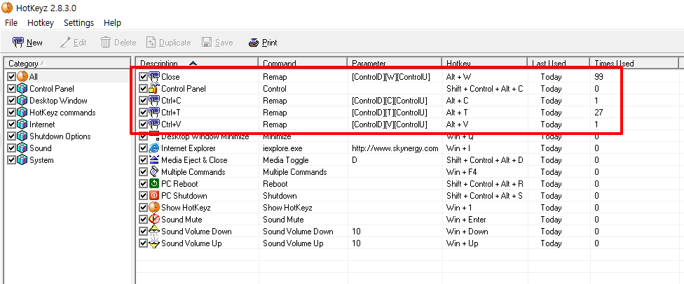Click the Sound category cube icon
This screenshot has width=684, height=284.
(x=22, y=148)
